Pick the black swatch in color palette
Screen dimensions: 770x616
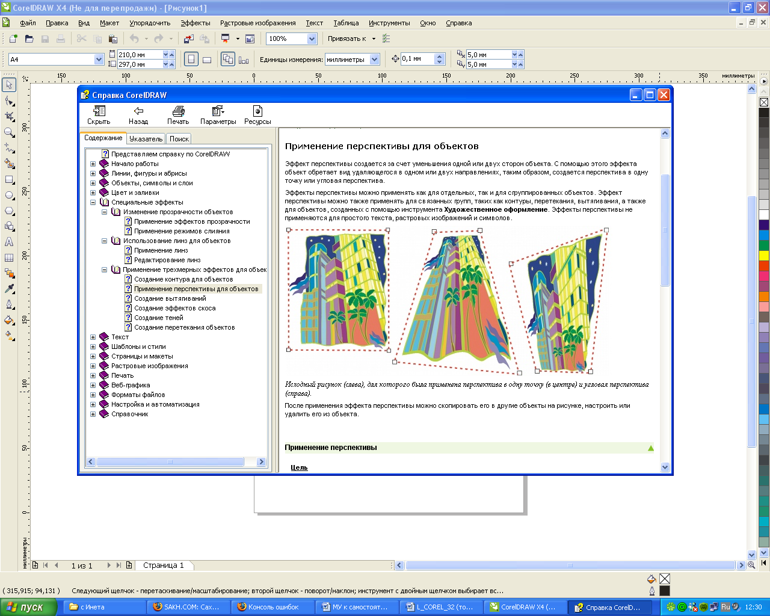(x=764, y=112)
